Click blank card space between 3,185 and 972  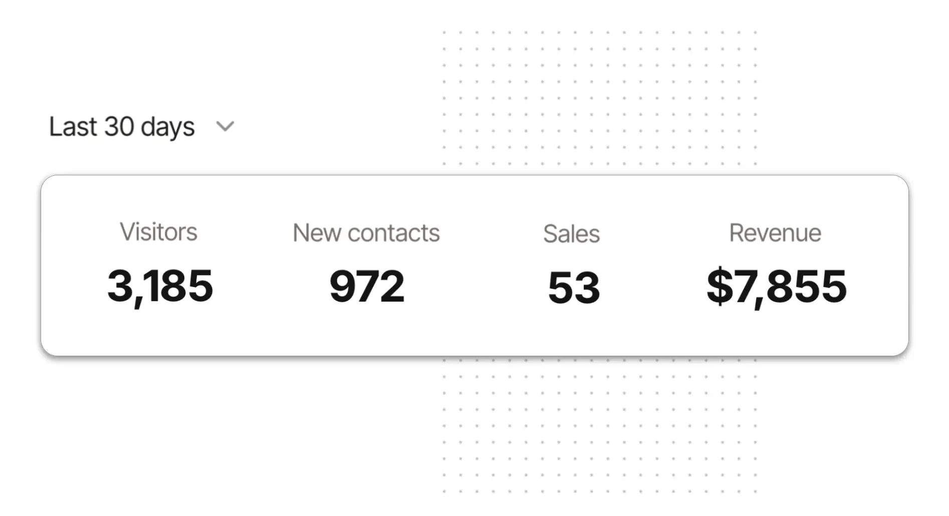[x=271, y=286]
